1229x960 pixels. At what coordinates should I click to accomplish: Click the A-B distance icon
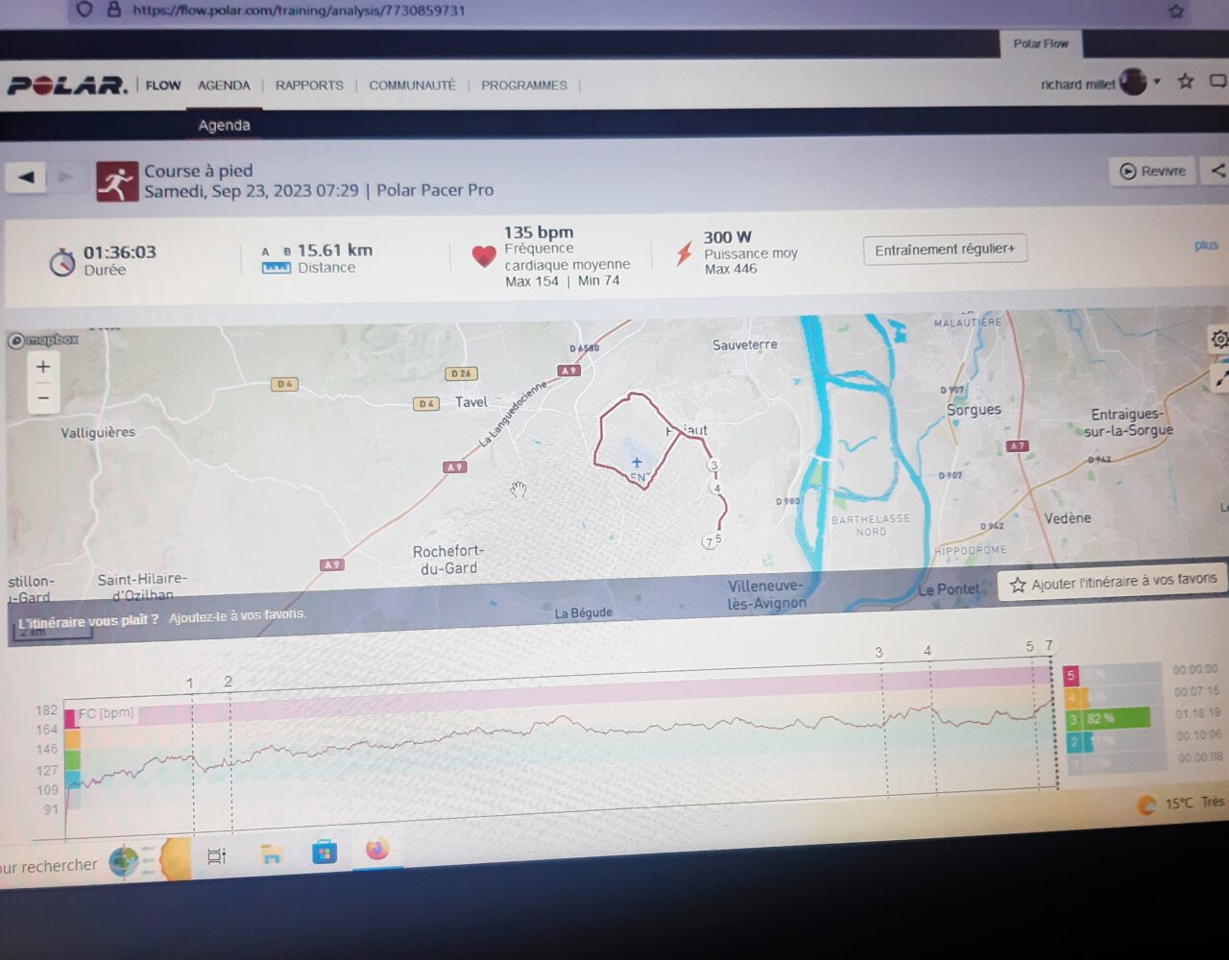[277, 260]
